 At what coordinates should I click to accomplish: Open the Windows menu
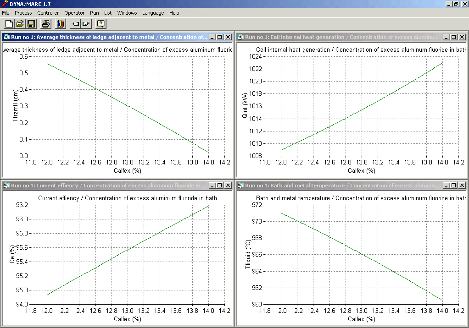(127, 13)
